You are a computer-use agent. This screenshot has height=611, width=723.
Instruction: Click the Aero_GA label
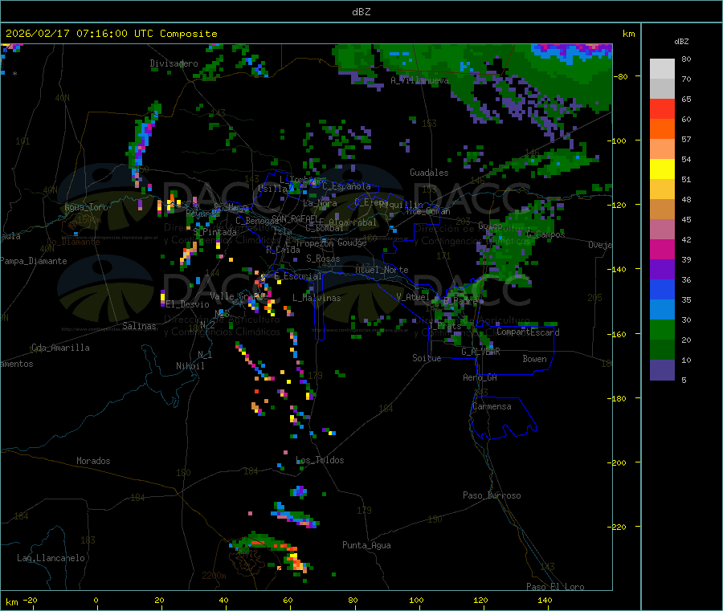click(480, 377)
